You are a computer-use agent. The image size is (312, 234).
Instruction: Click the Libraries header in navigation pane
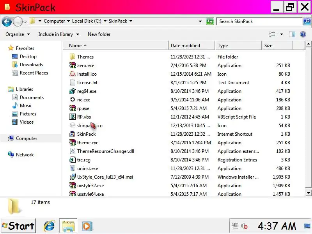click(x=21, y=89)
